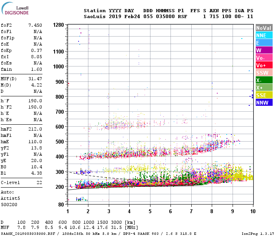
Task: Click the fmin value 1.60
Action: click(x=37, y=69)
